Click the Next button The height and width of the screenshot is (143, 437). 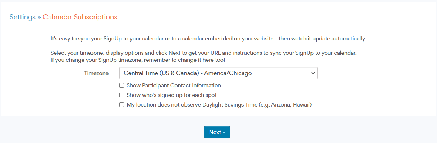[217, 132]
